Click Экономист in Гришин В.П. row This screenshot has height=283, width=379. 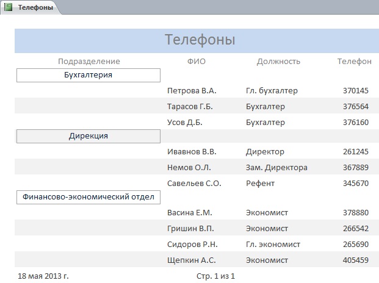pyautogui.click(x=267, y=229)
